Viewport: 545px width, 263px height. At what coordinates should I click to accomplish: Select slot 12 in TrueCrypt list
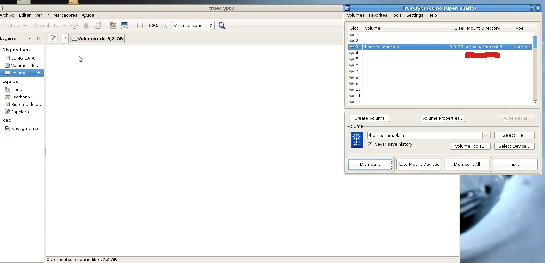tap(440, 102)
